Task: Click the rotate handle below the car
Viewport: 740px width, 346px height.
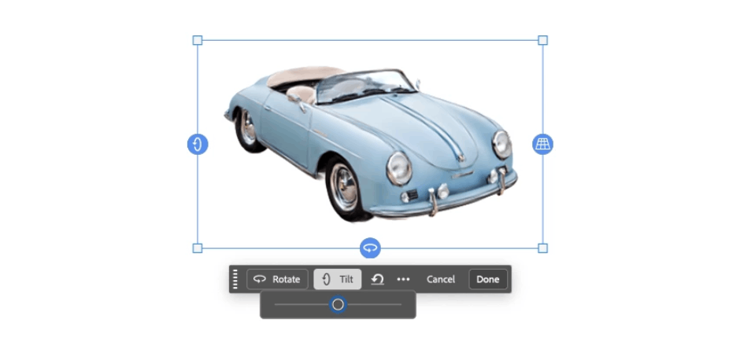Action: coord(370,248)
